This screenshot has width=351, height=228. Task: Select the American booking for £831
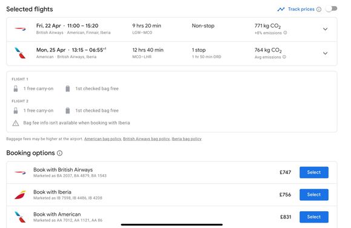[x=314, y=217]
